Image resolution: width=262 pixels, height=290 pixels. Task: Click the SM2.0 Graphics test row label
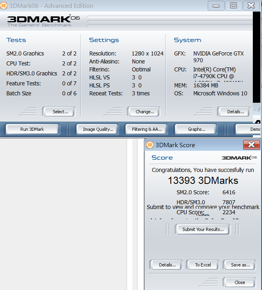[25, 53]
